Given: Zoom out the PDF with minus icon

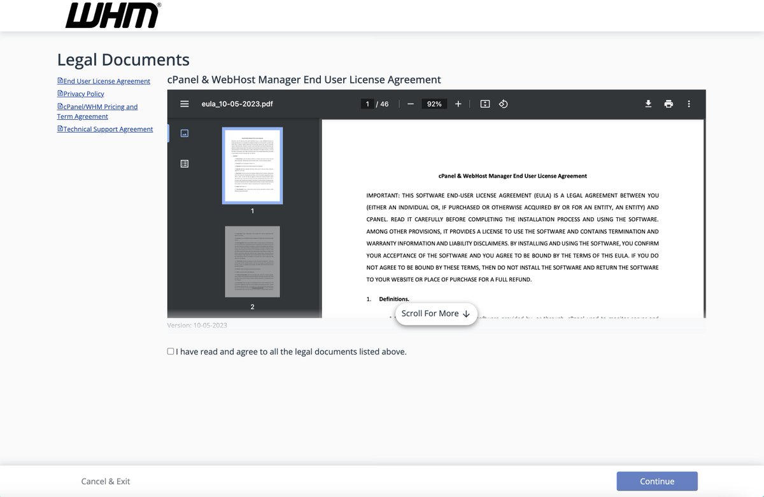Looking at the screenshot, I should [411, 104].
